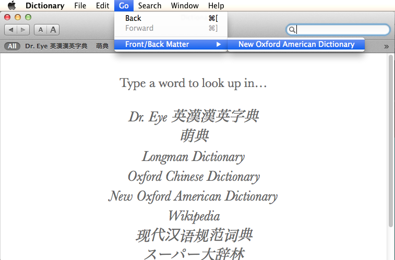395x260 pixels.
Task: Click Oxford Chinese Dictionary in the list
Action: pyautogui.click(x=194, y=177)
